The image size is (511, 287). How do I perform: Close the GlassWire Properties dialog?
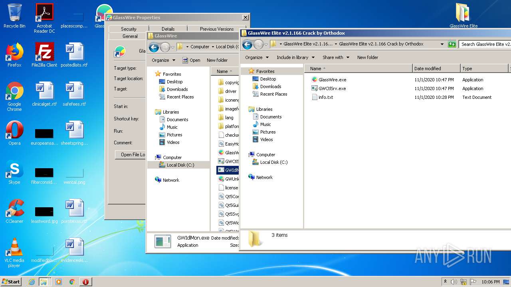pyautogui.click(x=245, y=18)
